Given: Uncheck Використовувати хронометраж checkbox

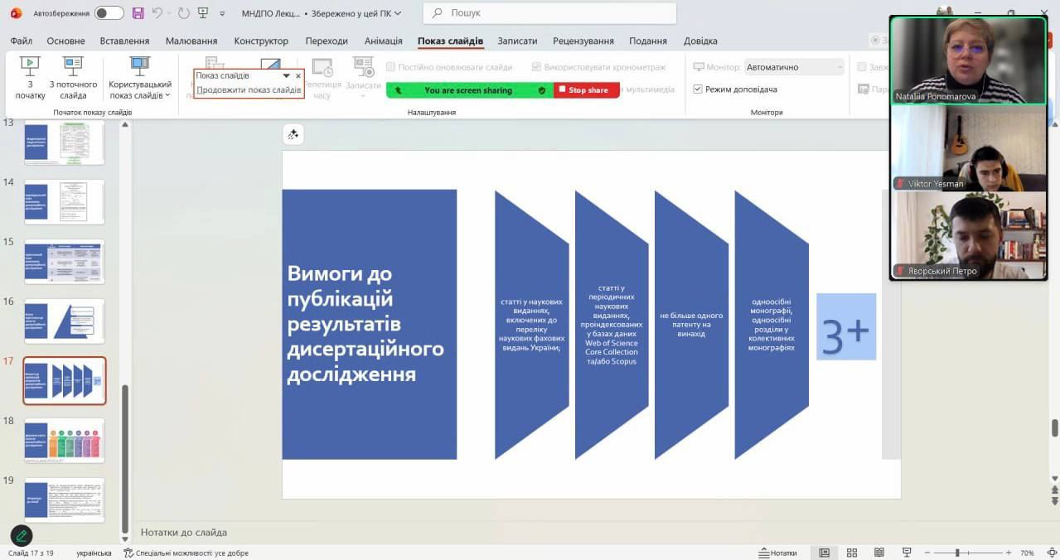Looking at the screenshot, I should coord(536,67).
